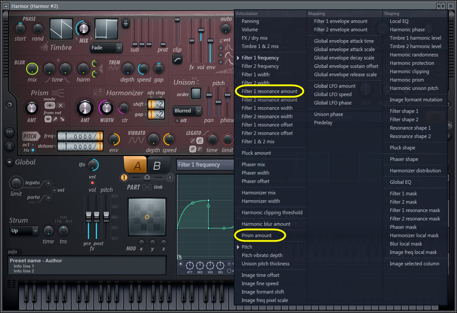
Task: Expand the Filter 1 frequency submenu arrow
Action: click(x=238, y=58)
